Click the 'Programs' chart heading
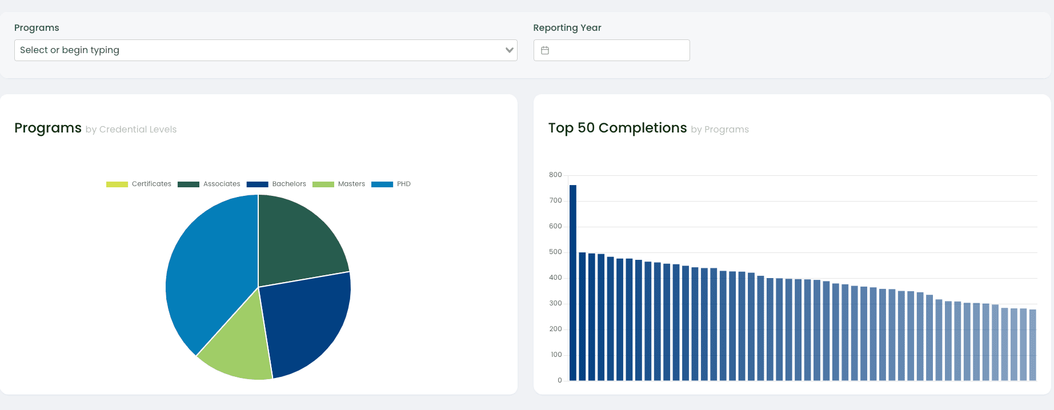This screenshot has height=410, width=1054. tap(48, 128)
